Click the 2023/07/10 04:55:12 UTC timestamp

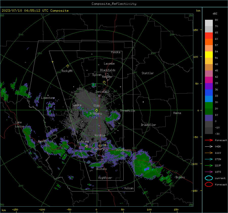[x=35, y=11]
